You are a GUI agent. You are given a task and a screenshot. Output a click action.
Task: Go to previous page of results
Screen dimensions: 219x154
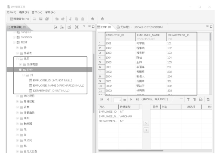[108, 99]
